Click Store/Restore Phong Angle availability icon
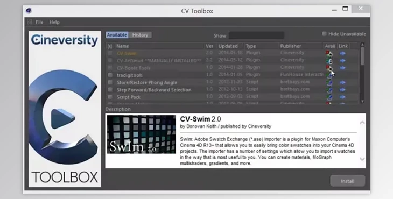 point(328,82)
